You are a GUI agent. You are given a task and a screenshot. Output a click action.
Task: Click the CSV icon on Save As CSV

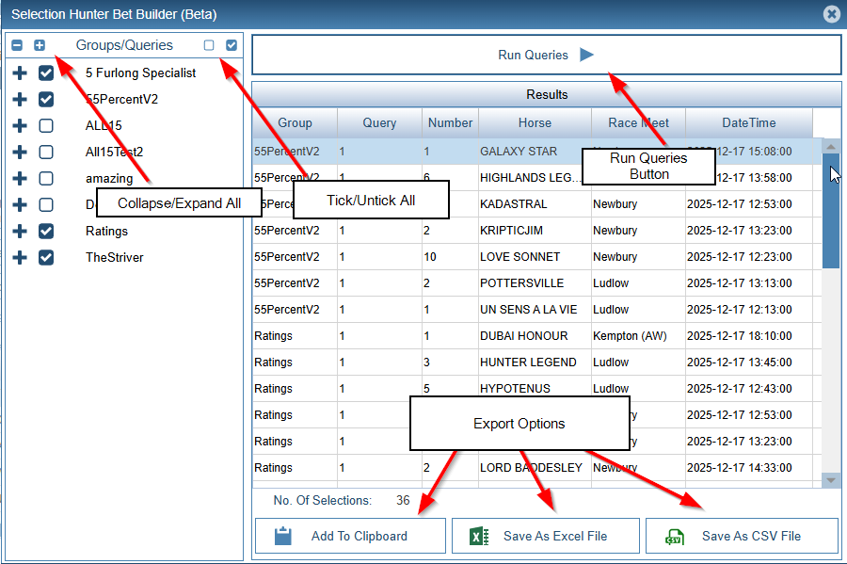674,537
